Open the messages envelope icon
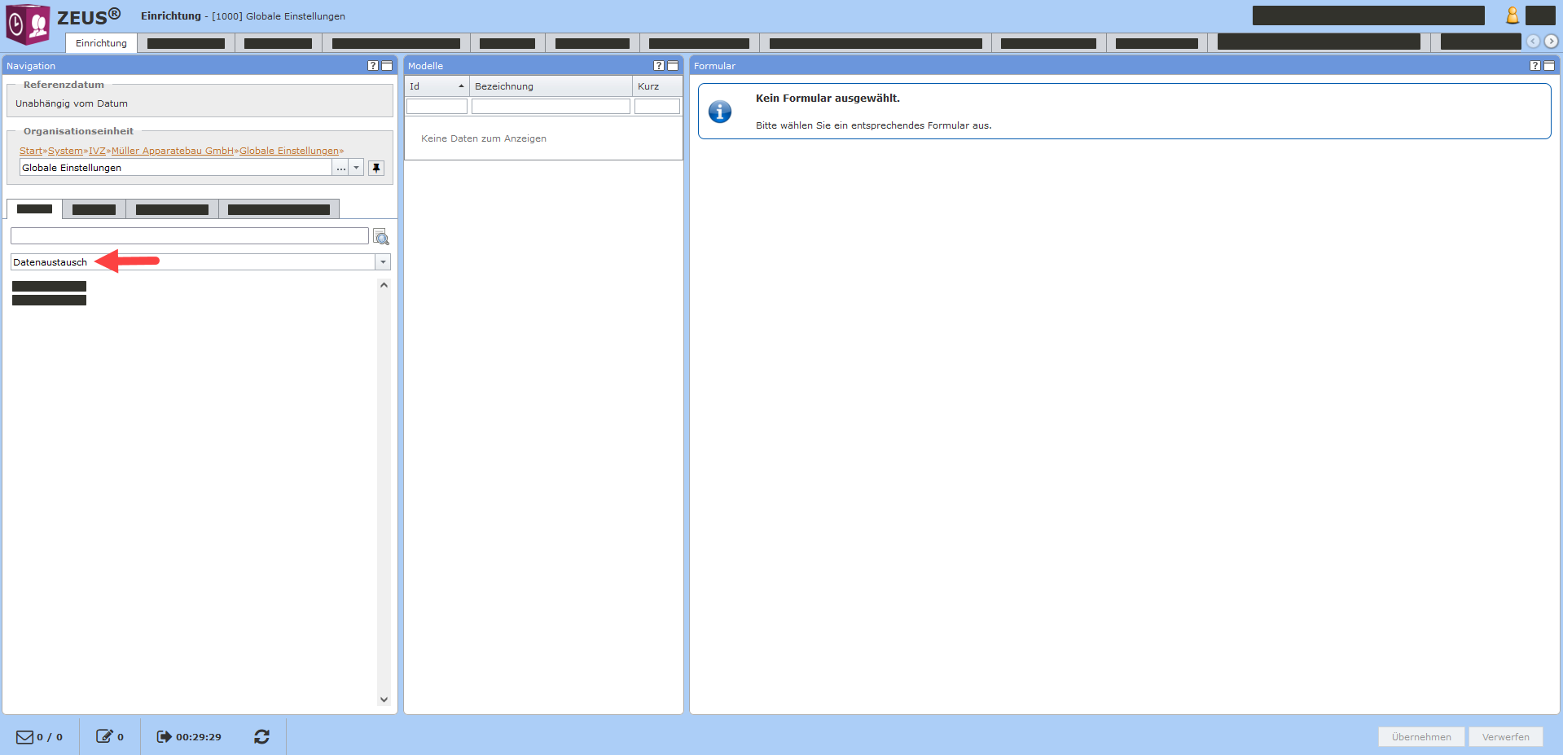The image size is (1563, 755). 25,737
